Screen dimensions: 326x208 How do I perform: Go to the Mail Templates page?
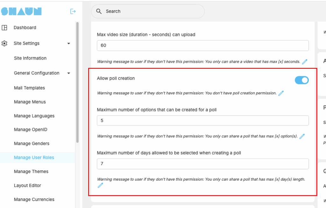click(29, 88)
